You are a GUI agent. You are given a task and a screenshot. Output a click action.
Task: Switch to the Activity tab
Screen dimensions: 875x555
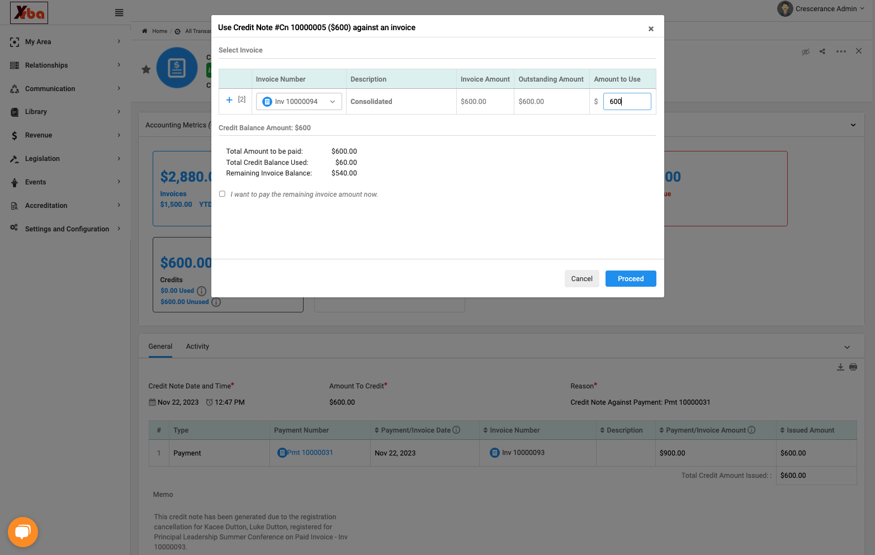tap(197, 347)
